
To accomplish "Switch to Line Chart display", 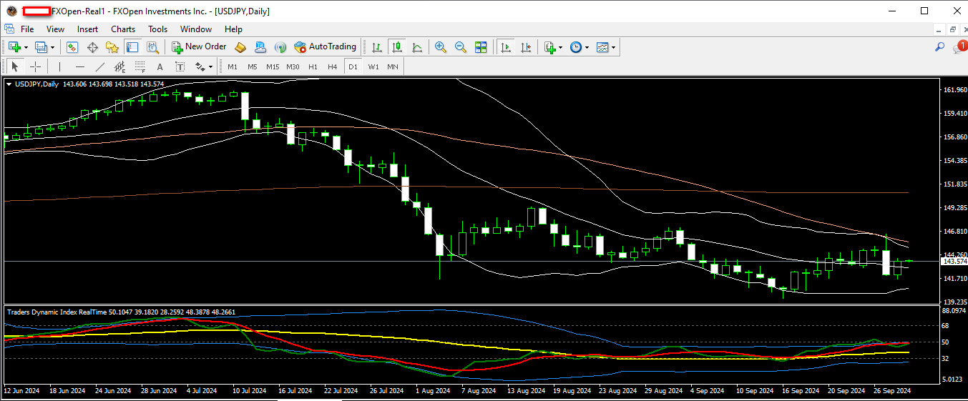I will [x=417, y=47].
